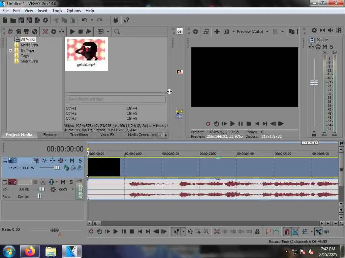Click the Search media magnifier icon
This screenshot has height=258, width=345.
(117, 32)
